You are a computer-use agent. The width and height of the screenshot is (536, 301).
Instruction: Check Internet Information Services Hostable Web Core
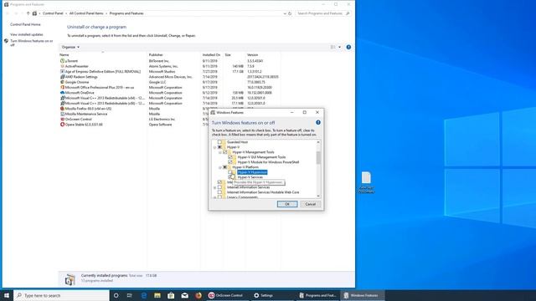tap(219, 192)
